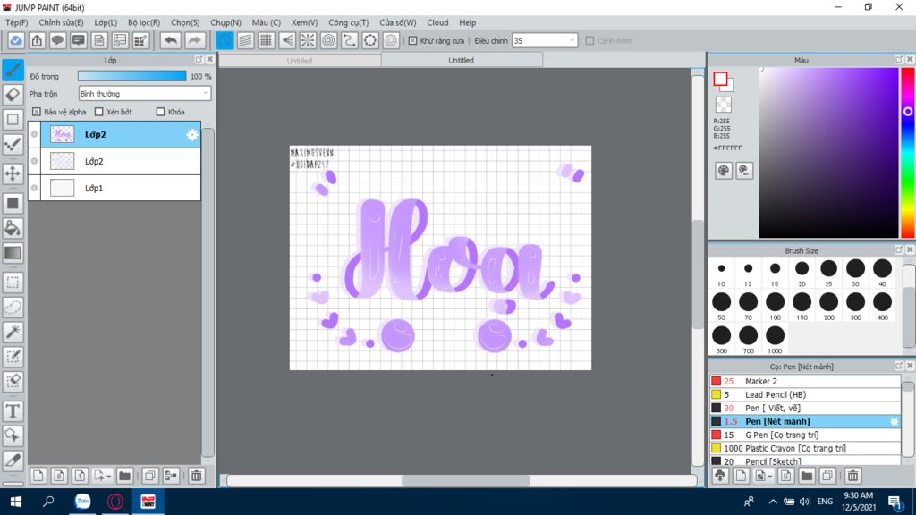Choose the Lead Pencil (HB) brush
This screenshot has height=515, width=916.
point(805,394)
